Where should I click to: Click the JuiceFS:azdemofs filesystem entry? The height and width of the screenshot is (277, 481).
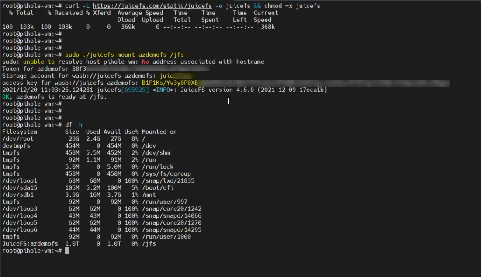click(30, 243)
